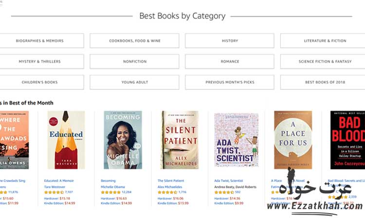Click the Ada Twist, Scientist cover
The height and width of the screenshot is (219, 365).
[236, 140]
